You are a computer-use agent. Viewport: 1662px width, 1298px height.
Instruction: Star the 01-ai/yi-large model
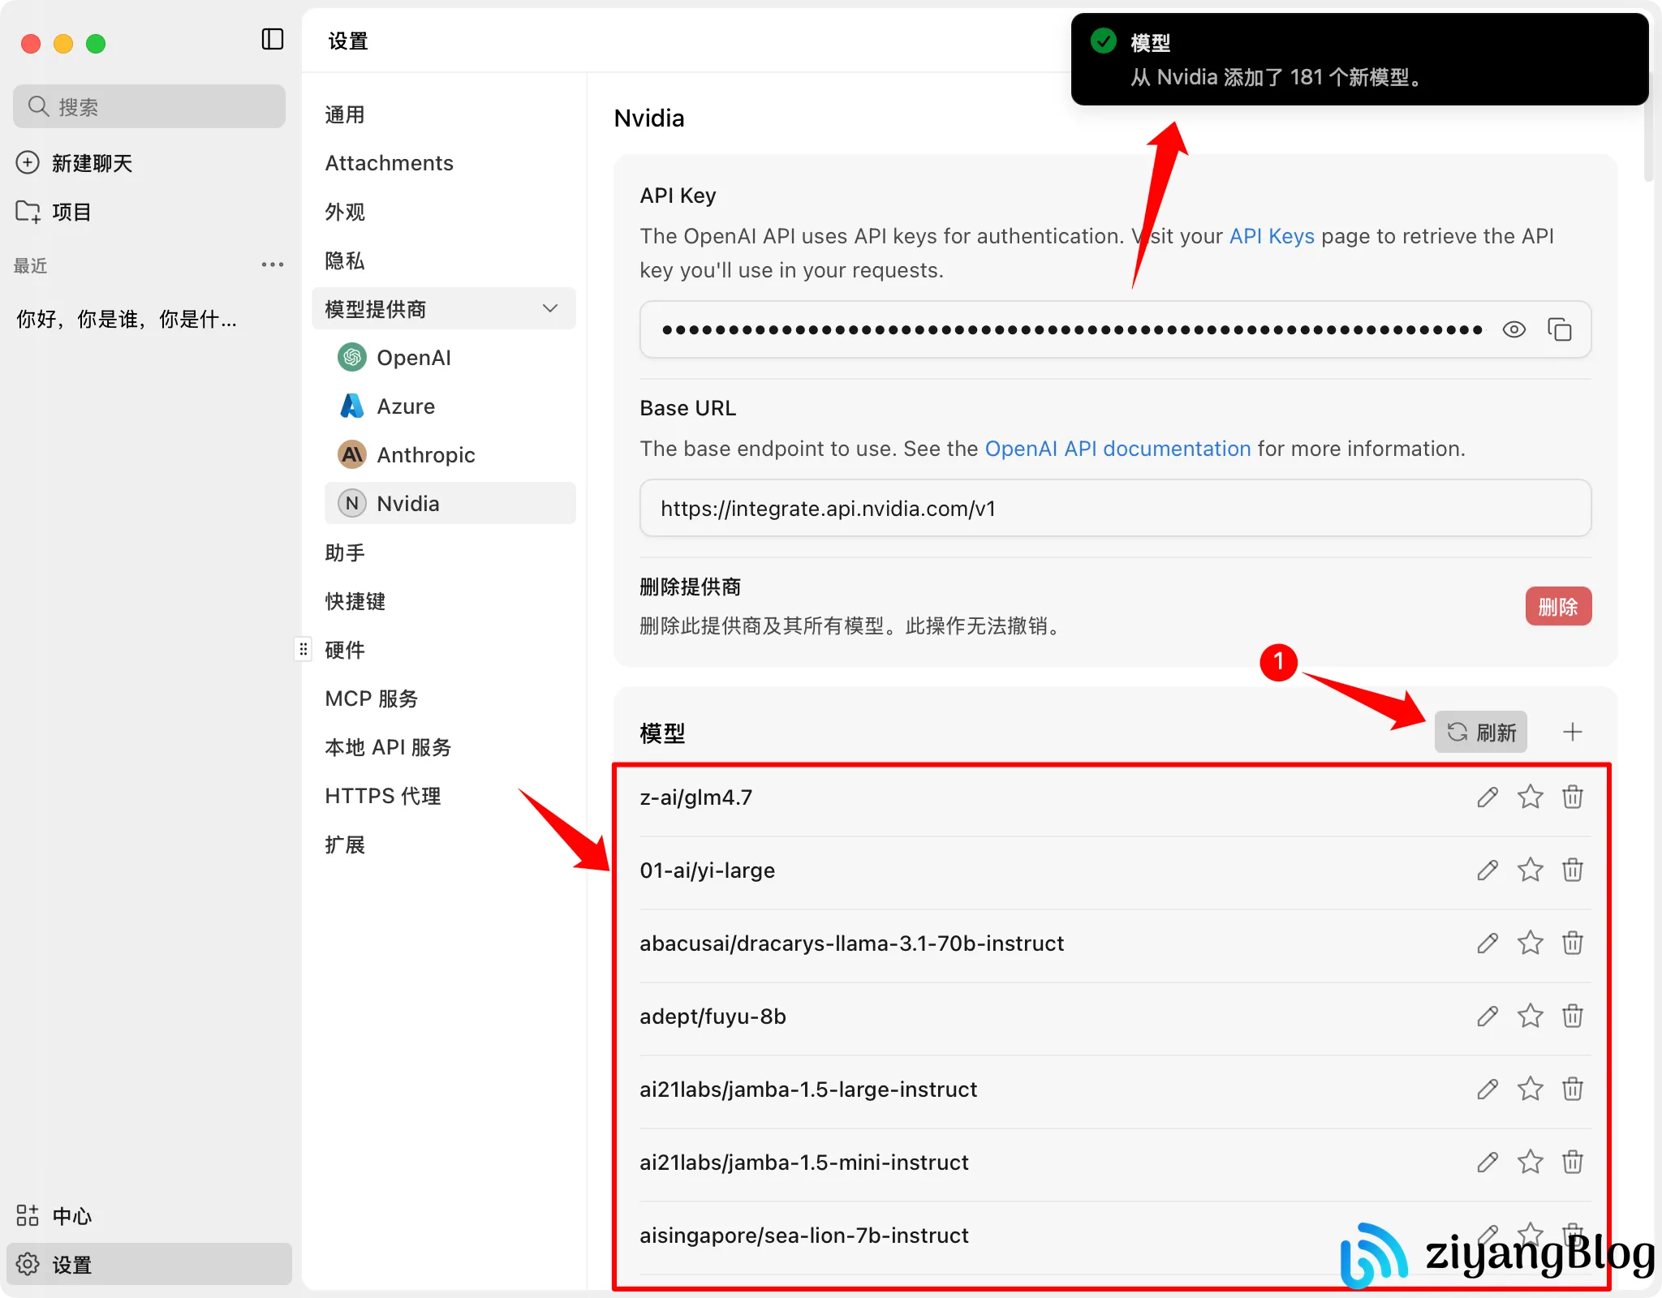tap(1530, 870)
